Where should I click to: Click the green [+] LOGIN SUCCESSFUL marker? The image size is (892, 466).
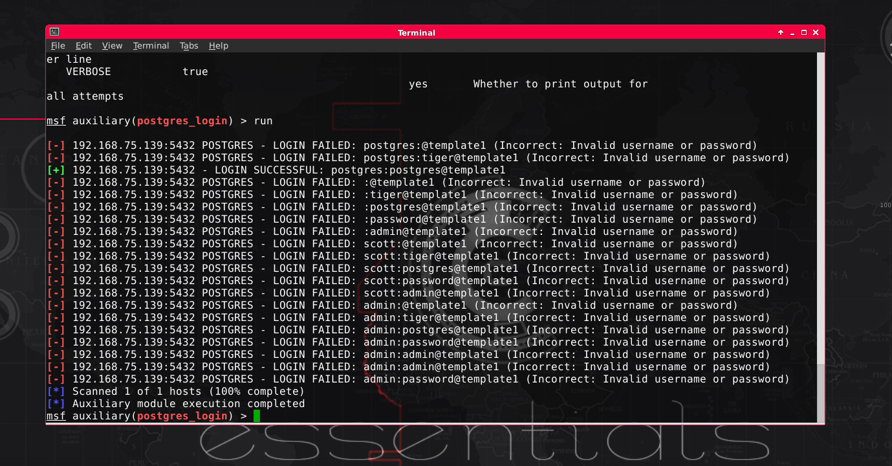[56, 170]
